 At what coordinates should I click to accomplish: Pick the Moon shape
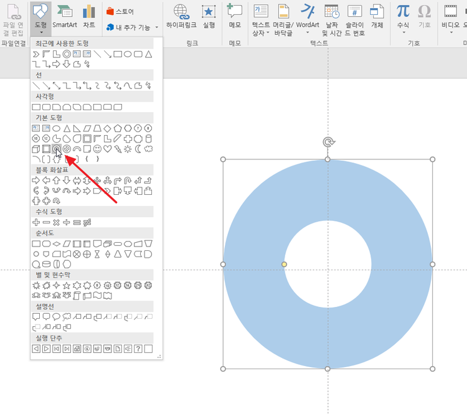pyautogui.click(x=138, y=149)
